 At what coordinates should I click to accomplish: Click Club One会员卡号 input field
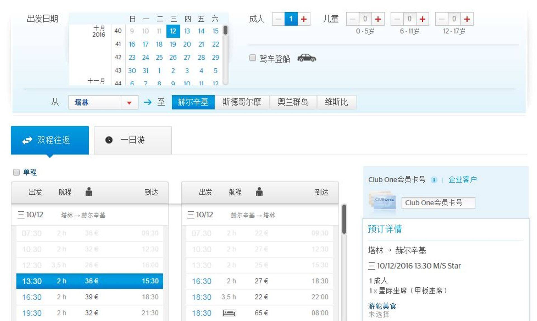click(438, 203)
